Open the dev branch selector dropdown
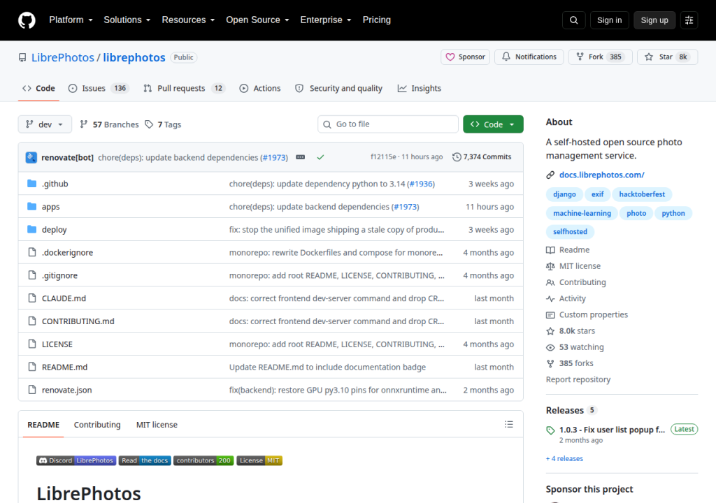Viewport: 716px width, 503px height. point(45,124)
